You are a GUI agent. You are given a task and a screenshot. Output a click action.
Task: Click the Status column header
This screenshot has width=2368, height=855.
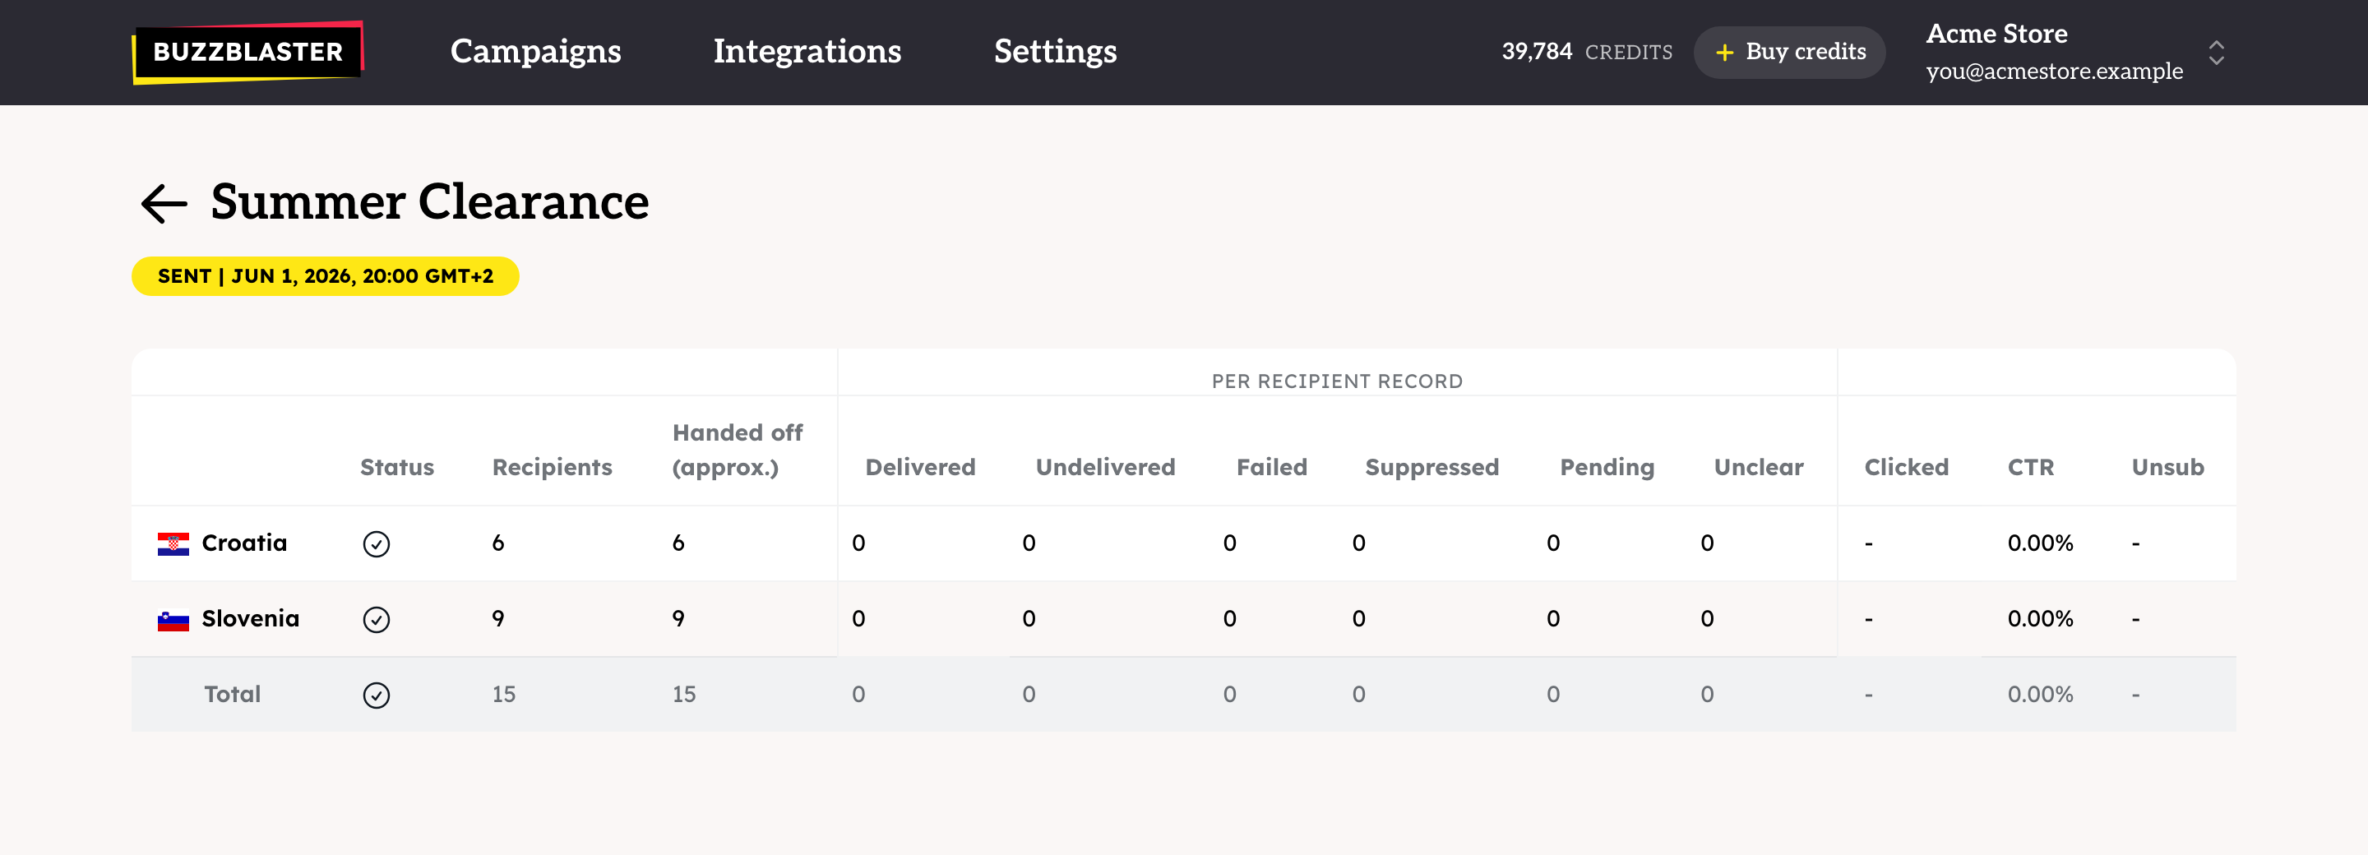396,467
